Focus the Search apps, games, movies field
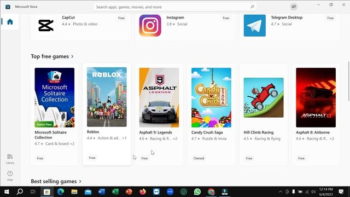The image size is (350, 197). 175,7
